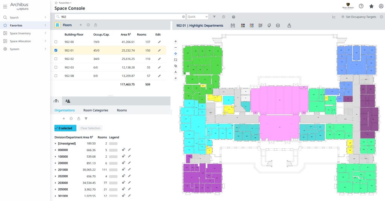Click the export icon in drawing toolbar
Image resolution: width=385 pixels, height=201 pixels.
tap(289, 26)
